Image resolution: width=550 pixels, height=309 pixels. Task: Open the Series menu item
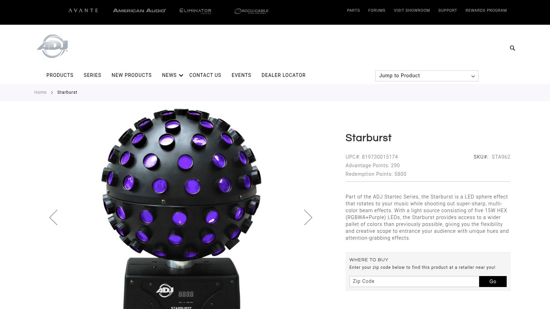coord(92,75)
